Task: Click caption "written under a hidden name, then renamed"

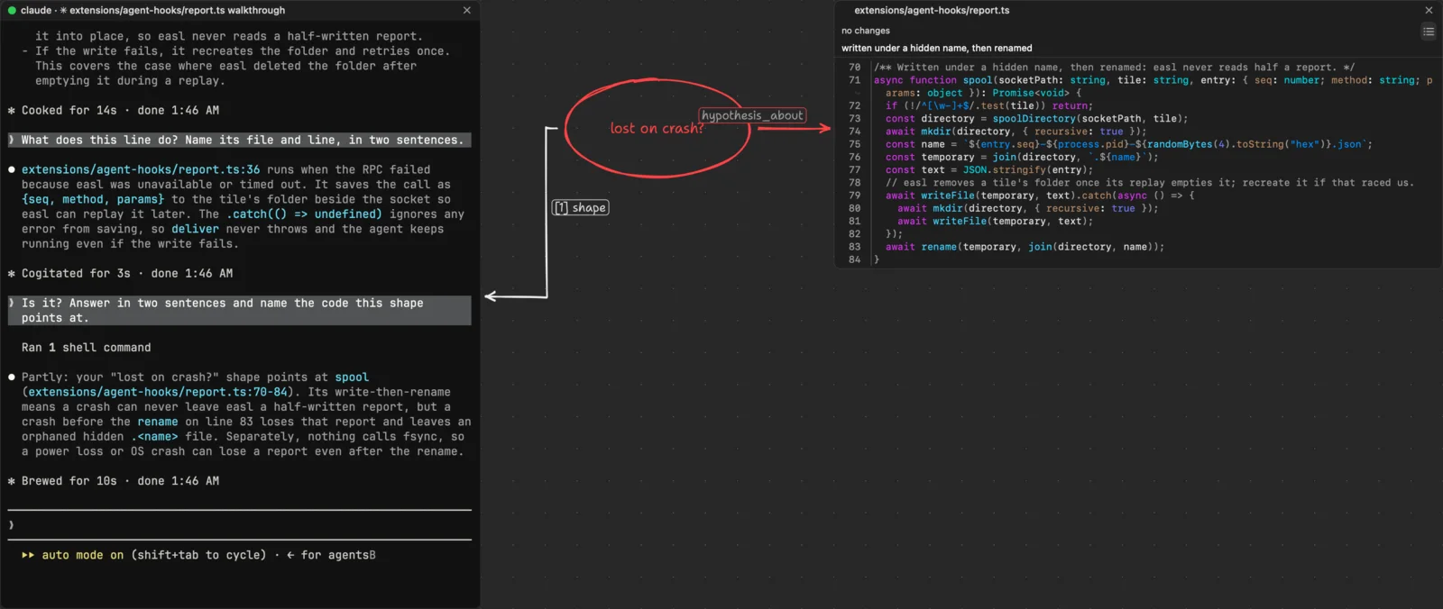Action: click(937, 49)
